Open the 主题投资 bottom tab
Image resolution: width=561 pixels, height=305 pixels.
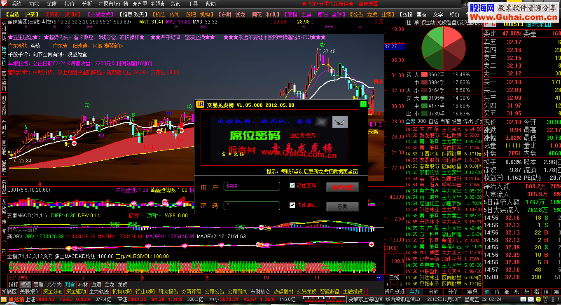pos(353,291)
